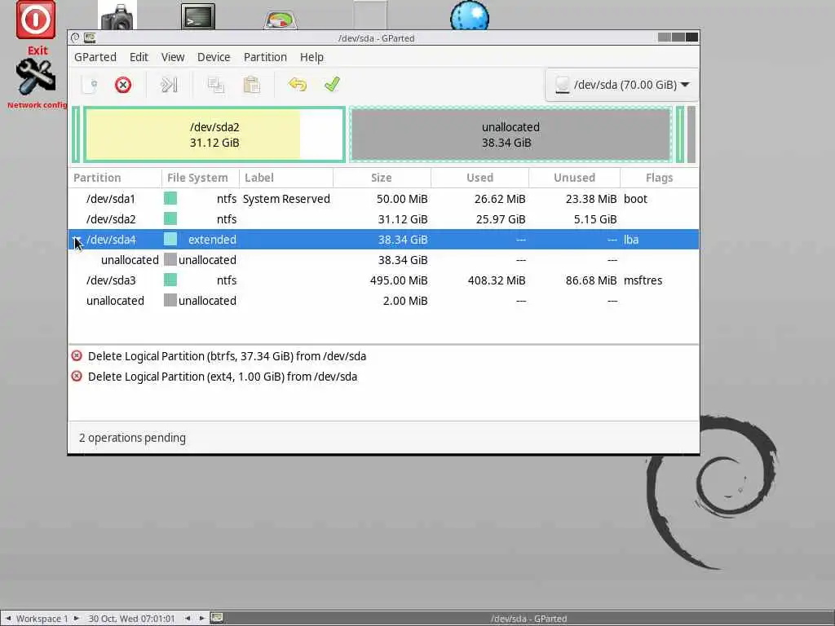
Task: Click the New partition toolbar icon
Action: 90,85
